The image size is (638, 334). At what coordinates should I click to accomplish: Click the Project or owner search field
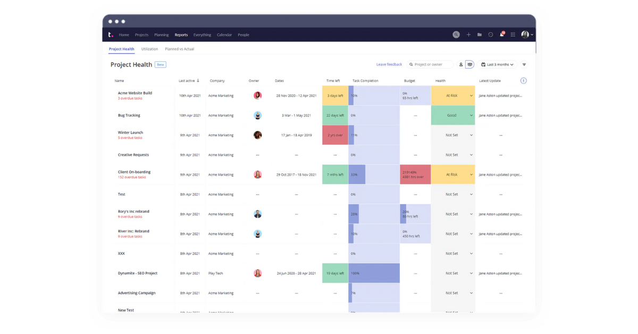coord(431,64)
